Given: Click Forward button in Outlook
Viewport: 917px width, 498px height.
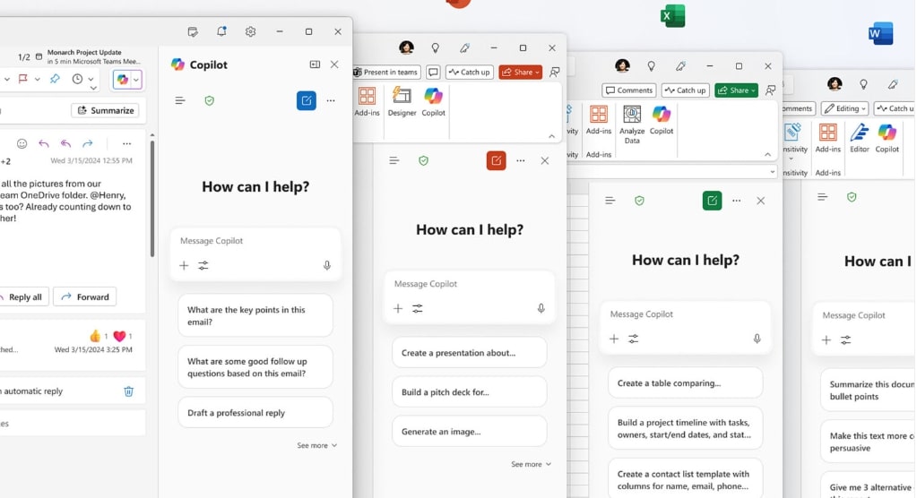Looking at the screenshot, I should [x=85, y=297].
